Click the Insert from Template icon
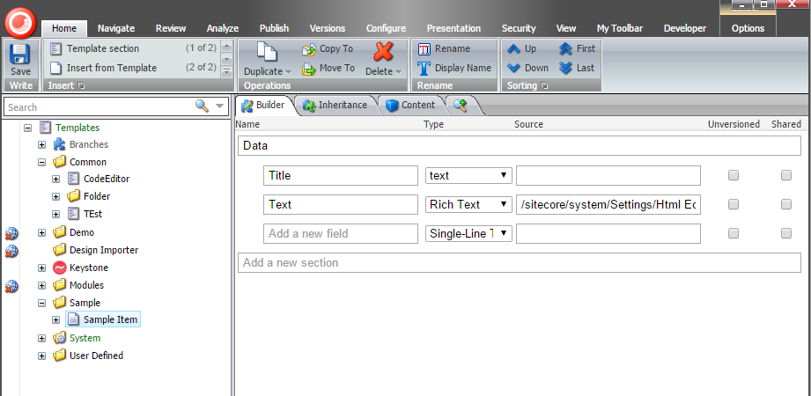Image resolution: width=811 pixels, height=396 pixels. coord(56,68)
